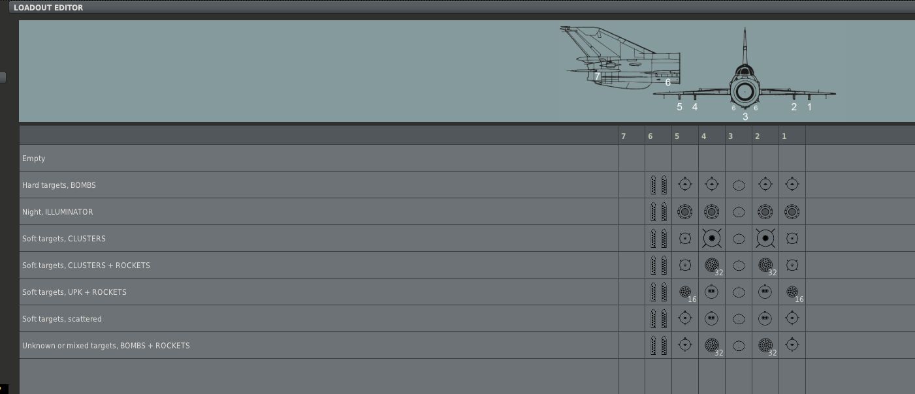Click pylon 5 bomb icon in Hard targets row
The image size is (915, 394).
click(x=684, y=185)
